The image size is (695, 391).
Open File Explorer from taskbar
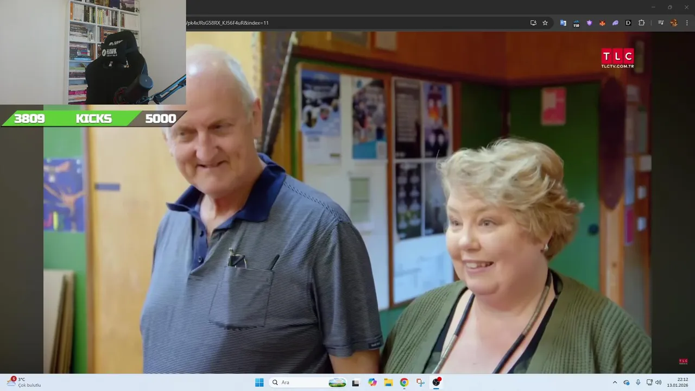pos(388,382)
